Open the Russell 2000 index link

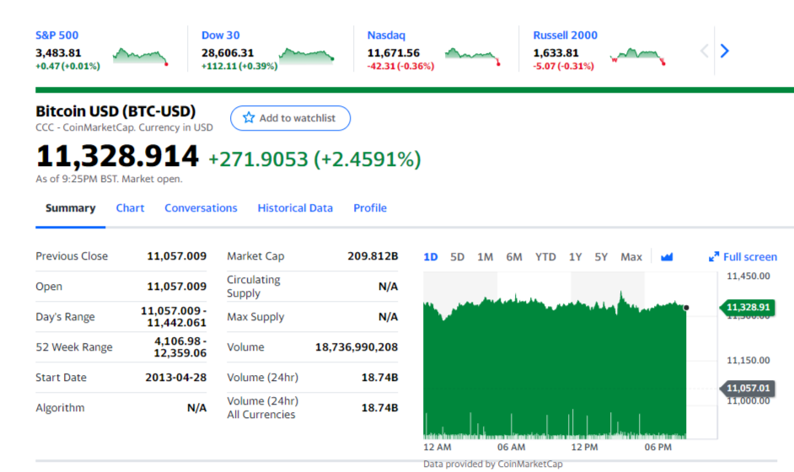(565, 35)
